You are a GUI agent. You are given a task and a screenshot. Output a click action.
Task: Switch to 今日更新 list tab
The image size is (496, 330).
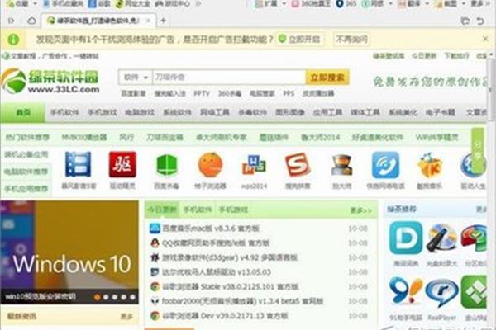coord(162,210)
